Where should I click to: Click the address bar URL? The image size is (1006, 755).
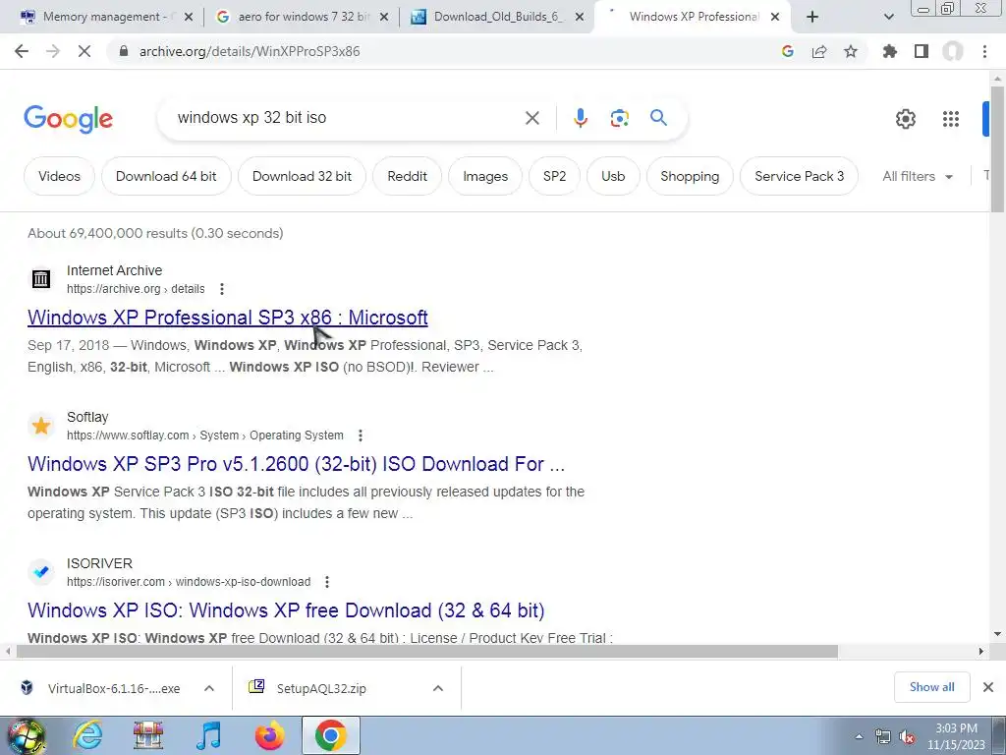pos(250,51)
